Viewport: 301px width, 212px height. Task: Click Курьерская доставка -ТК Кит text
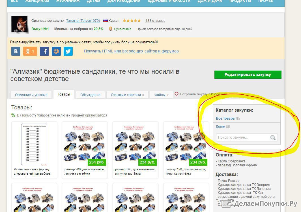click(x=240, y=192)
